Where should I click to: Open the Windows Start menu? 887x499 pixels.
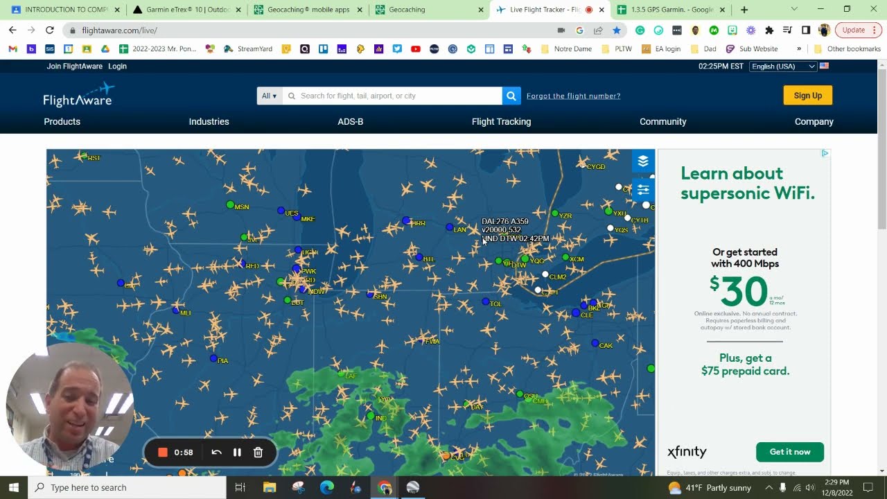(14, 487)
